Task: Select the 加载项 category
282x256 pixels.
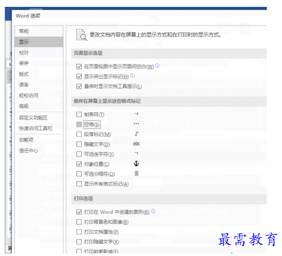Action: click(39, 140)
